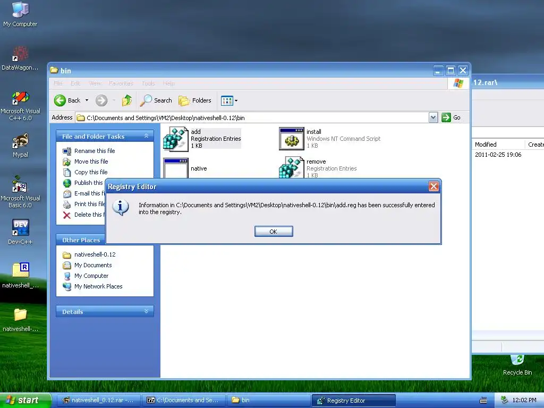Open Recycle Bin on desktop
Viewport: 544px width, 408px height.
(517, 365)
